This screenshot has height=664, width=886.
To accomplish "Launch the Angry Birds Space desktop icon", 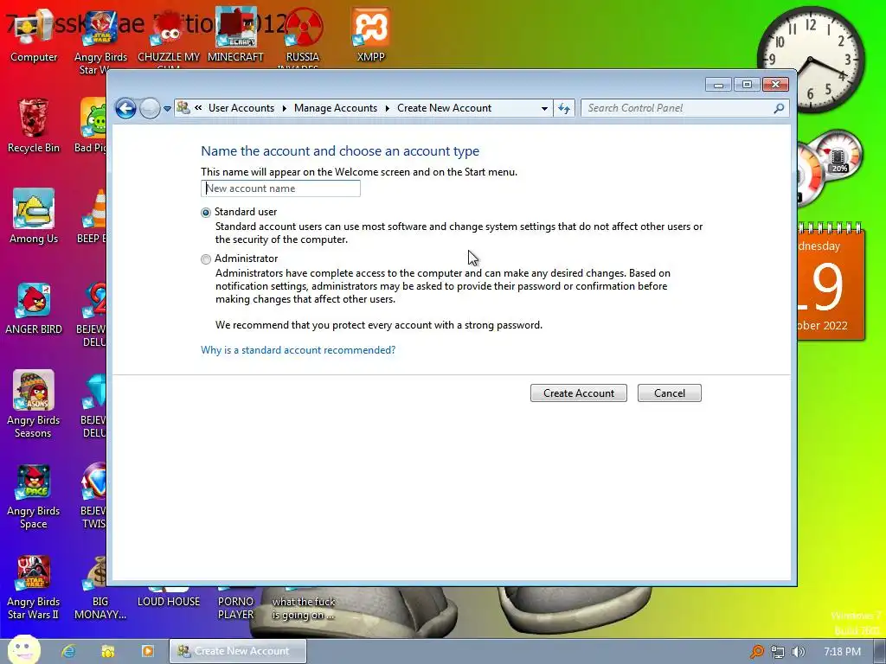I will coord(34,497).
